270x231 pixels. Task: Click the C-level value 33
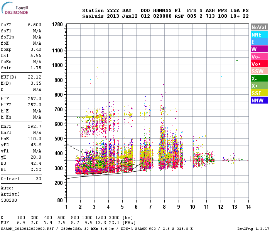pos(39,179)
